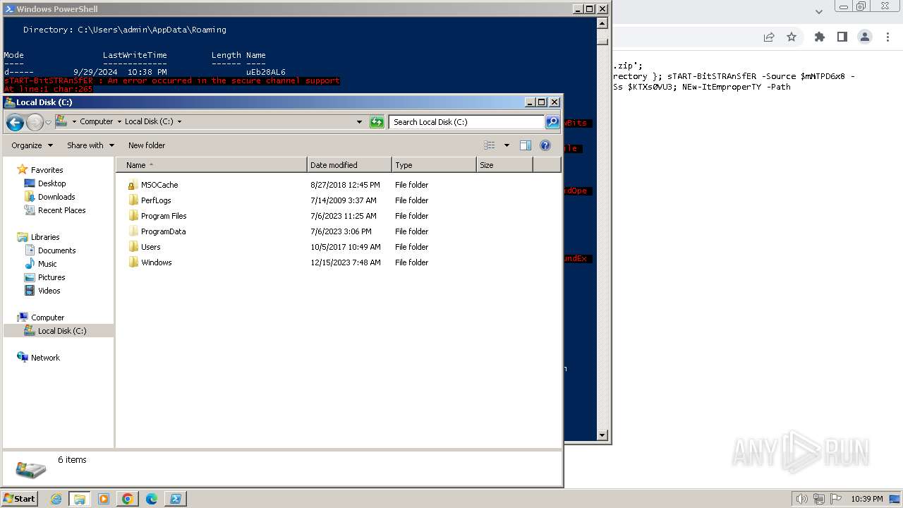Expand the Computer breadcrumb arrow
903x508 pixels.
[x=119, y=122]
